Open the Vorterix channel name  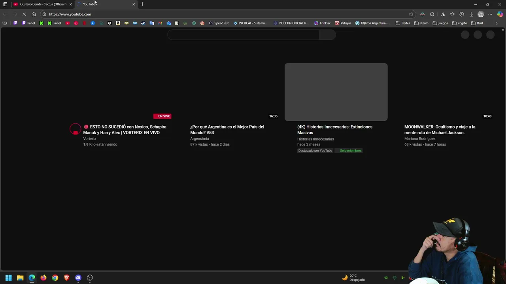90,139
